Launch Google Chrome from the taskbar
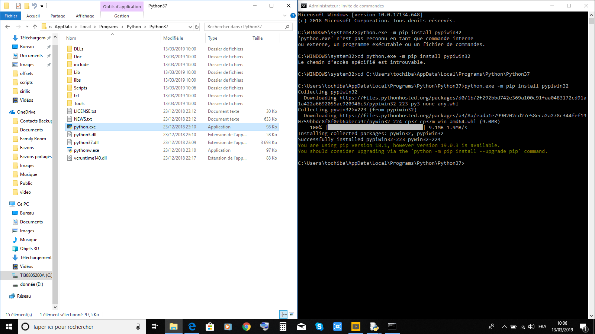Viewport: 595px width, 334px height. [247, 327]
